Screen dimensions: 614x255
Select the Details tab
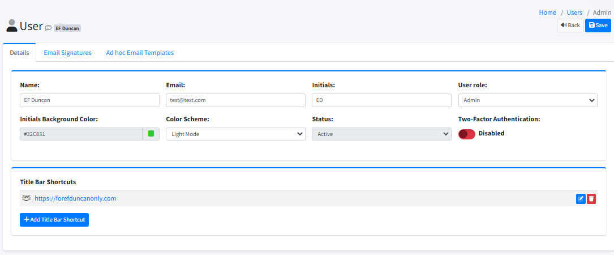[x=19, y=53]
